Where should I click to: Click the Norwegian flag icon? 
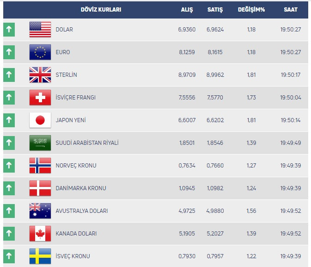click(40, 166)
